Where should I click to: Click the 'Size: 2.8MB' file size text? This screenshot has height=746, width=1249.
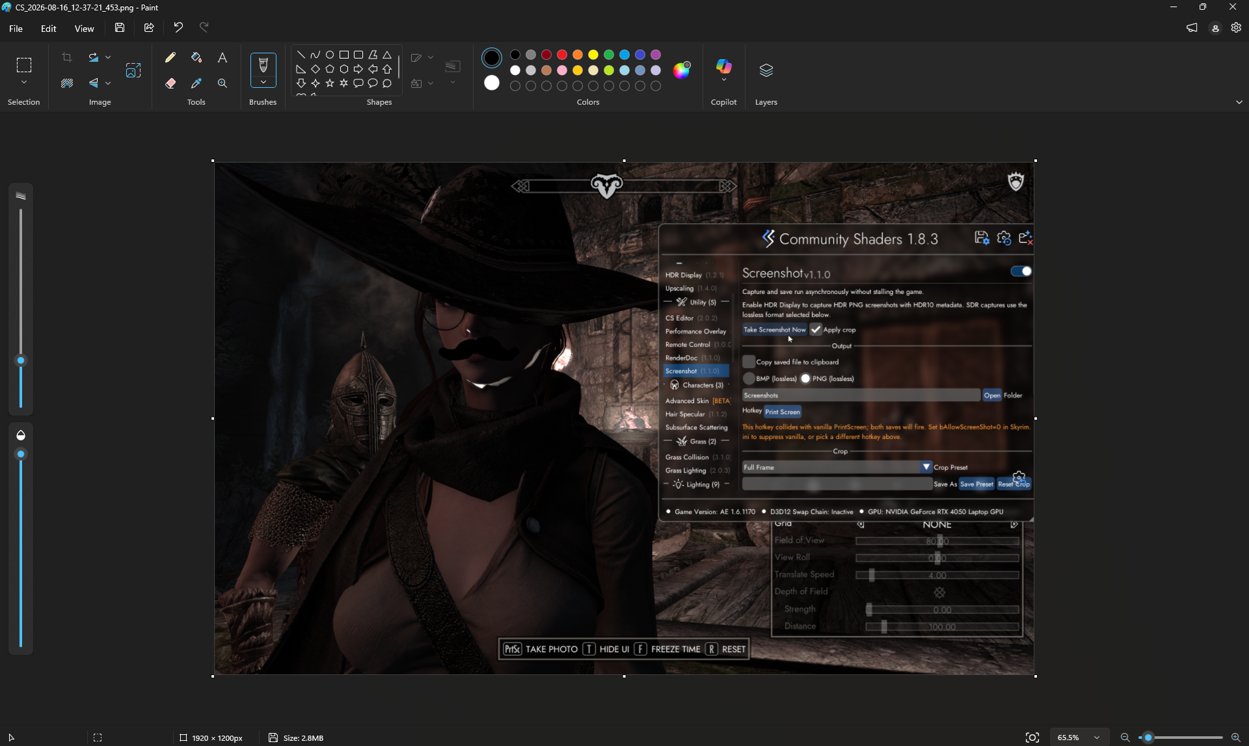[303, 738]
